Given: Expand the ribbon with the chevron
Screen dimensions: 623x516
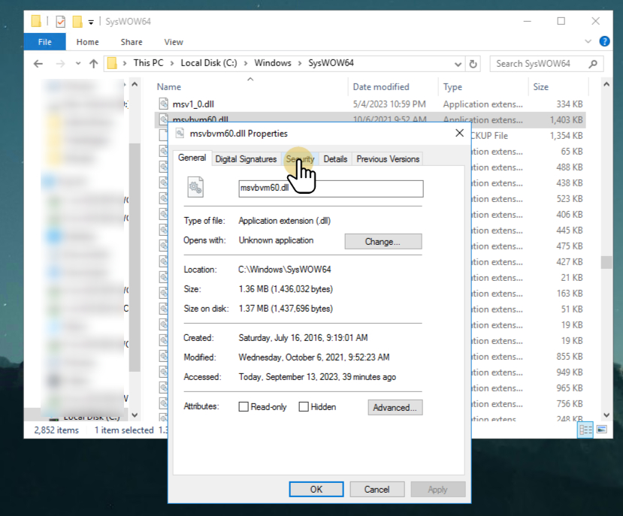Looking at the screenshot, I should [588, 41].
